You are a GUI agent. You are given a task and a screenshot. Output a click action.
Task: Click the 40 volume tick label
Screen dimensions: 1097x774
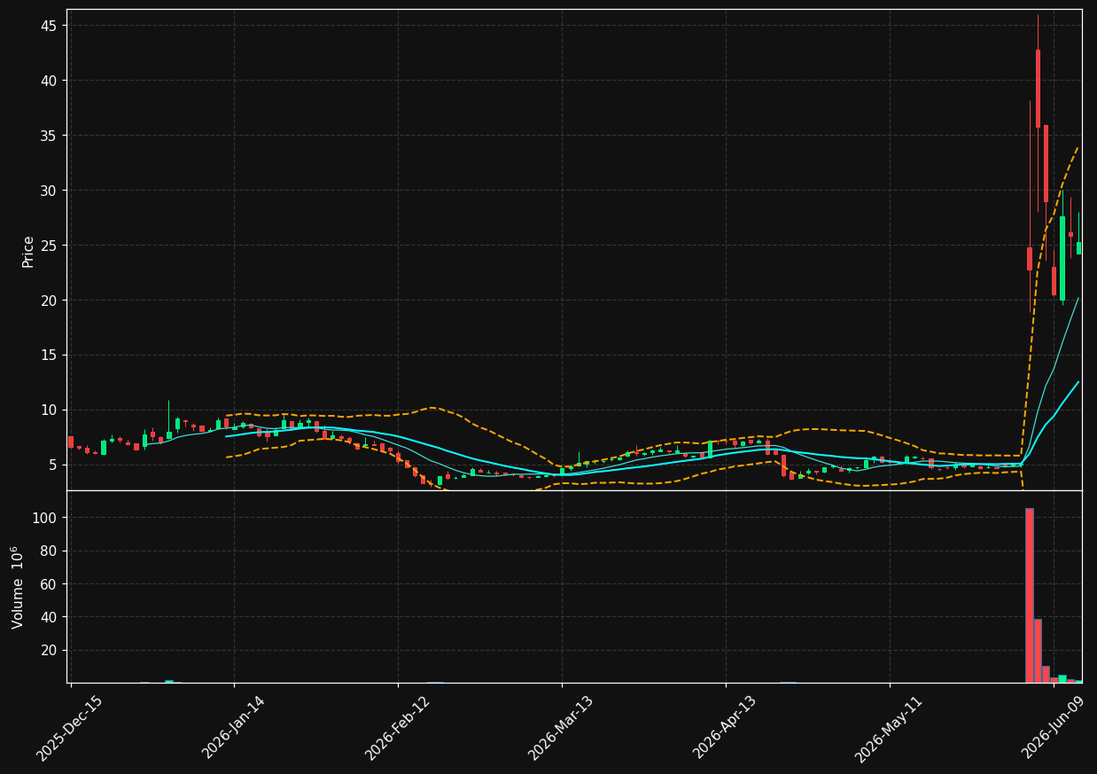[48, 617]
